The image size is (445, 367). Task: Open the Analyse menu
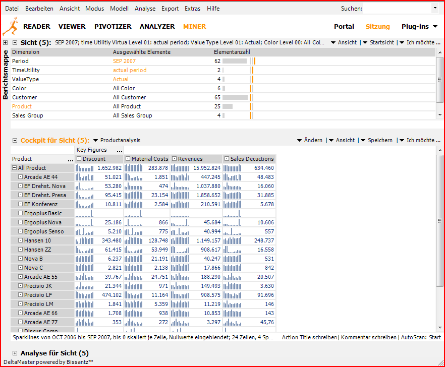click(x=145, y=9)
